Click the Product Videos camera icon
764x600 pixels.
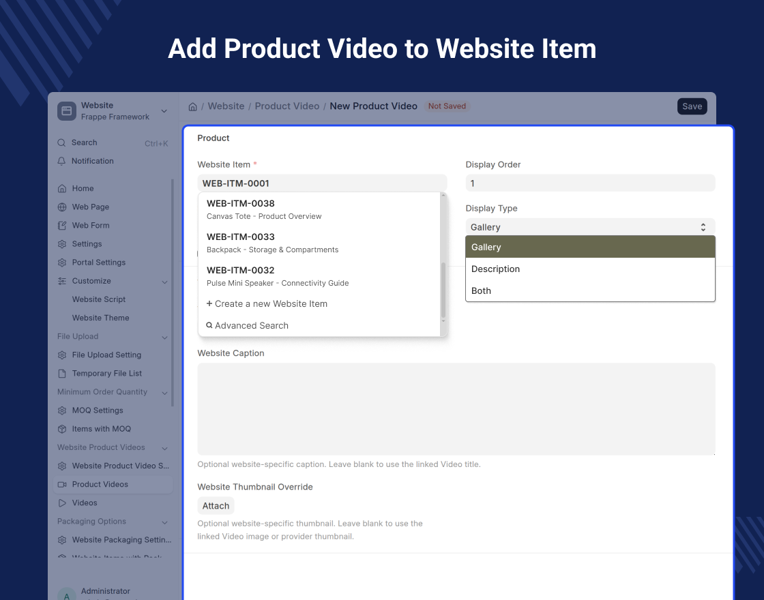coord(62,485)
